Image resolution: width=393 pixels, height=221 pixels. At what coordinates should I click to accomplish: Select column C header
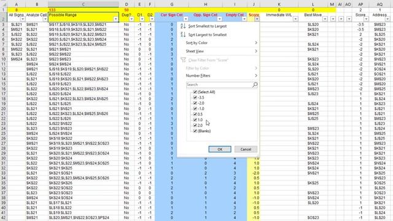[x=84, y=4]
